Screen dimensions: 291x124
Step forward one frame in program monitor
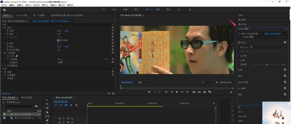point(182,92)
